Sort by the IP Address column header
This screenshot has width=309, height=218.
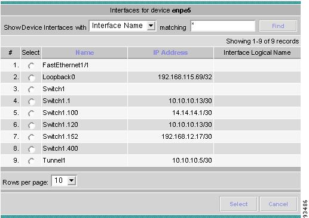coord(170,52)
